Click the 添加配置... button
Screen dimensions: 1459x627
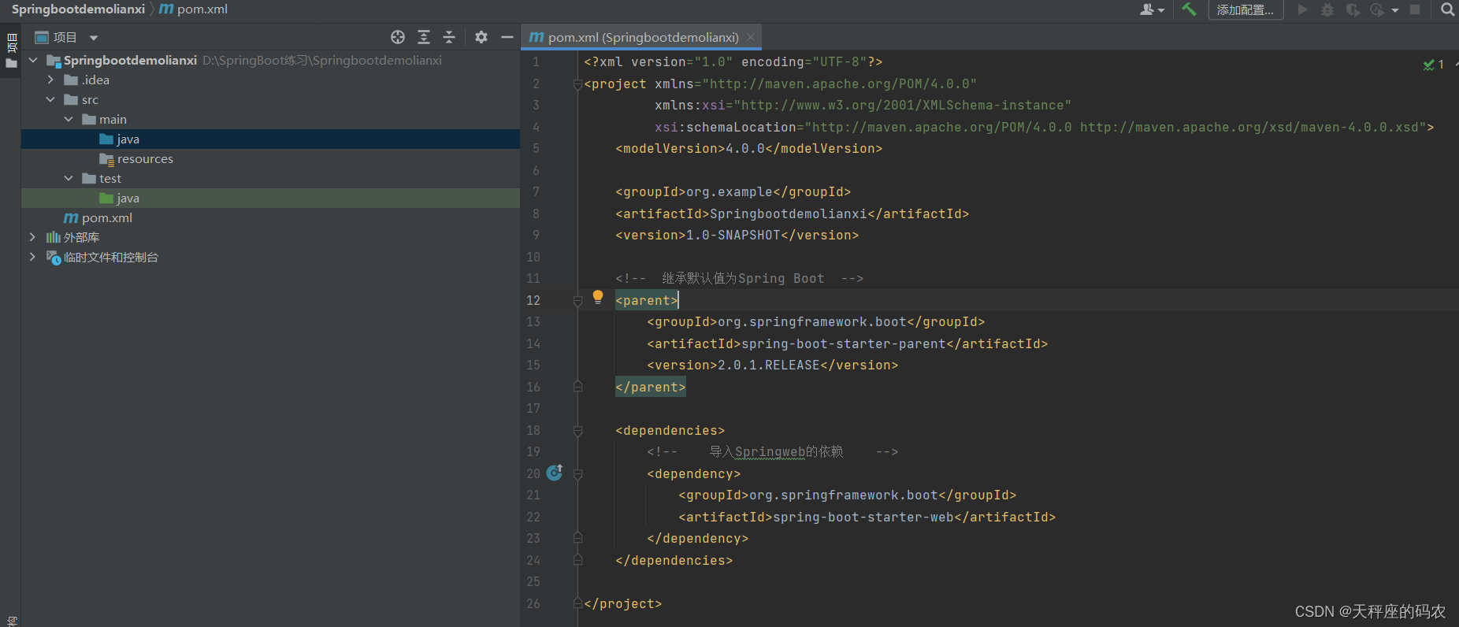click(1246, 9)
